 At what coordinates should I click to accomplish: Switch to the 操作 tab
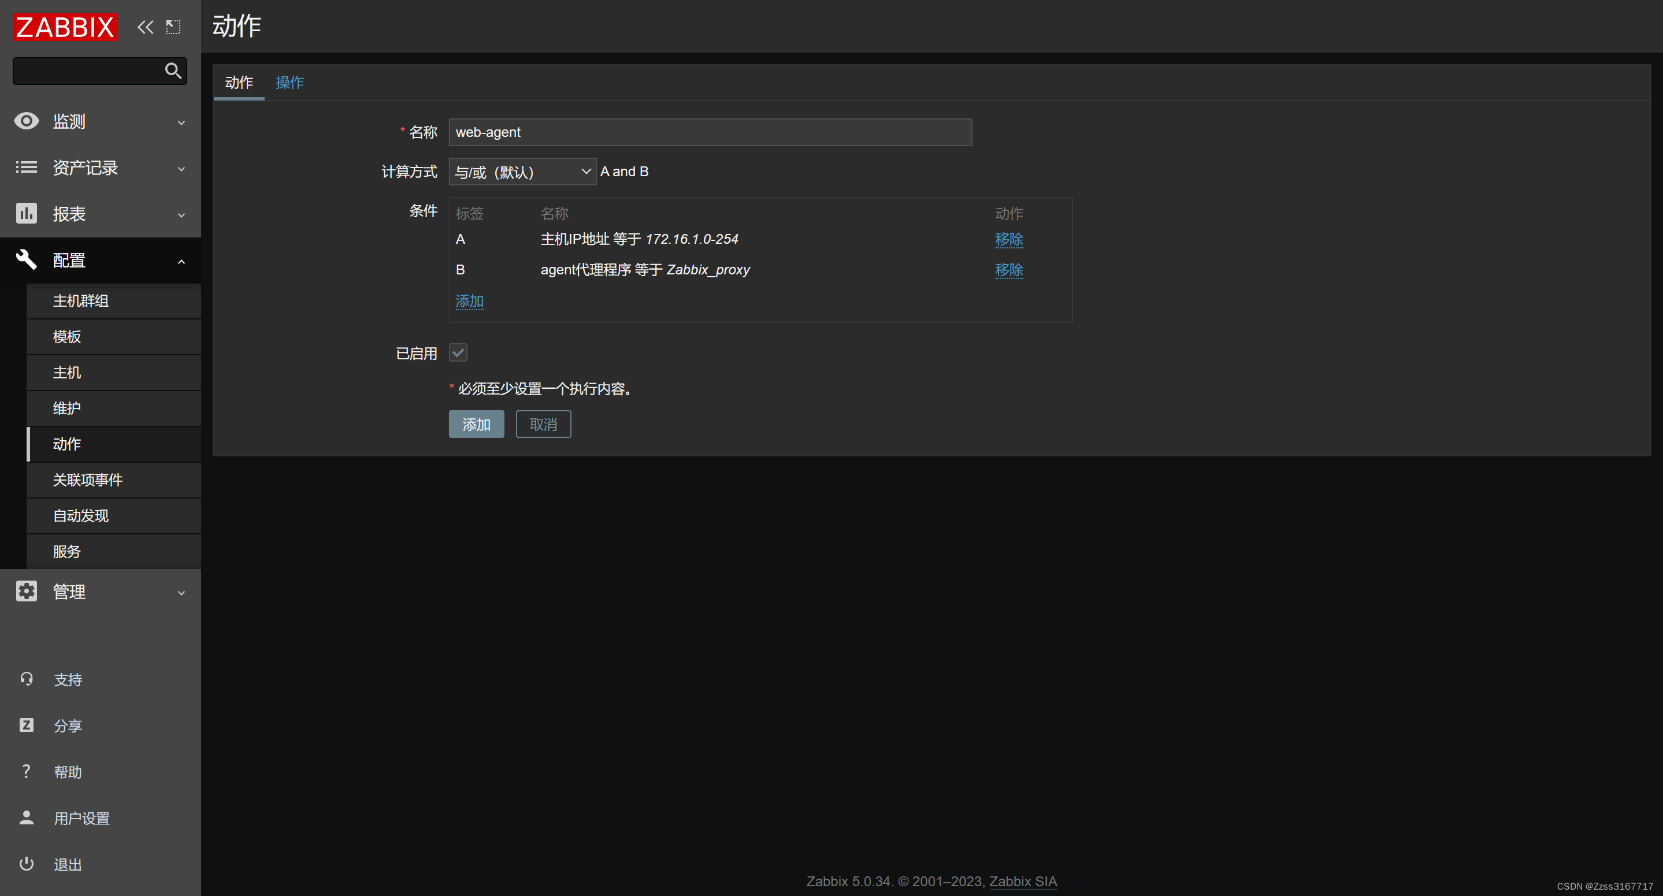(290, 83)
